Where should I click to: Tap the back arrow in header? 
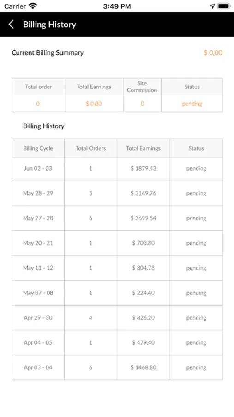coord(11,25)
